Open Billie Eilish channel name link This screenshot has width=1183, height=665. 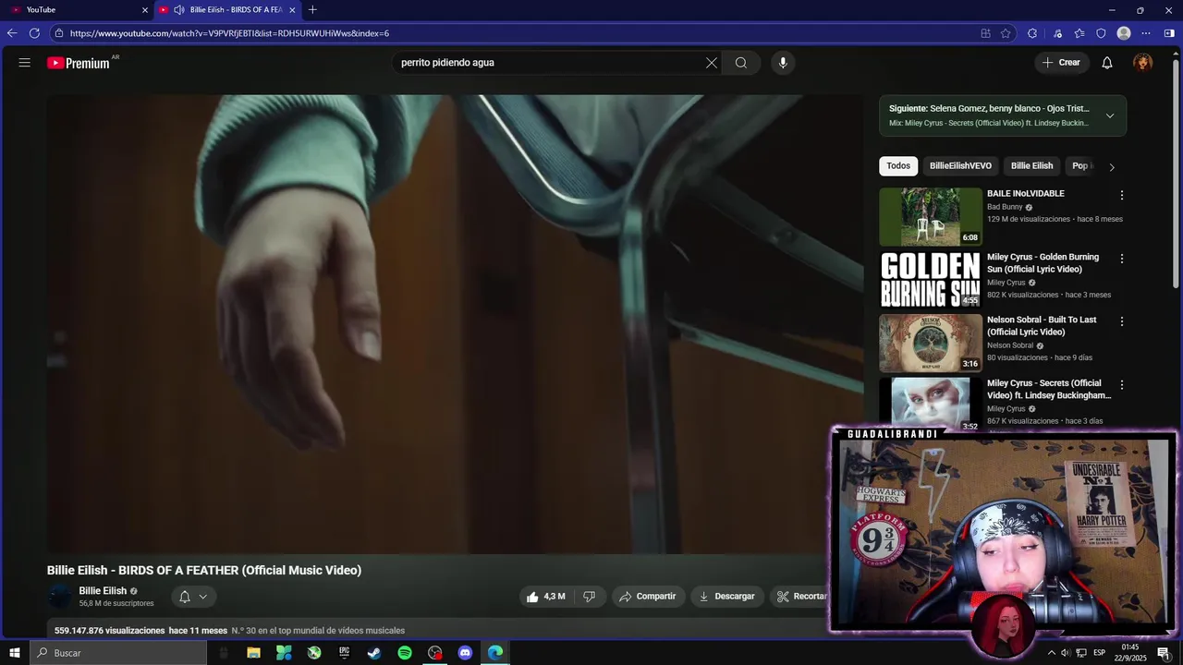(x=103, y=591)
